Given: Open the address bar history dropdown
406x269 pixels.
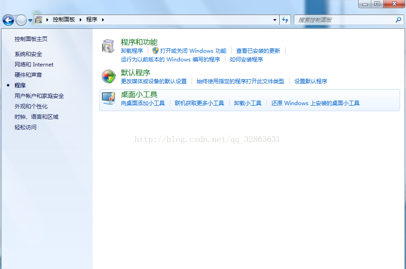Looking at the screenshot, I should (275, 20).
